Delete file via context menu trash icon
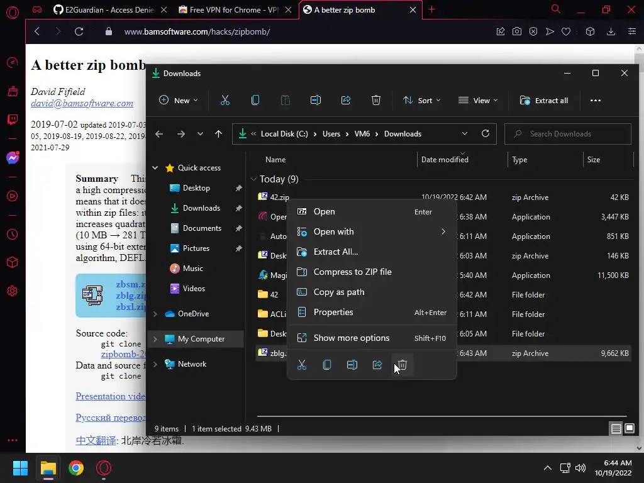 coord(402,365)
